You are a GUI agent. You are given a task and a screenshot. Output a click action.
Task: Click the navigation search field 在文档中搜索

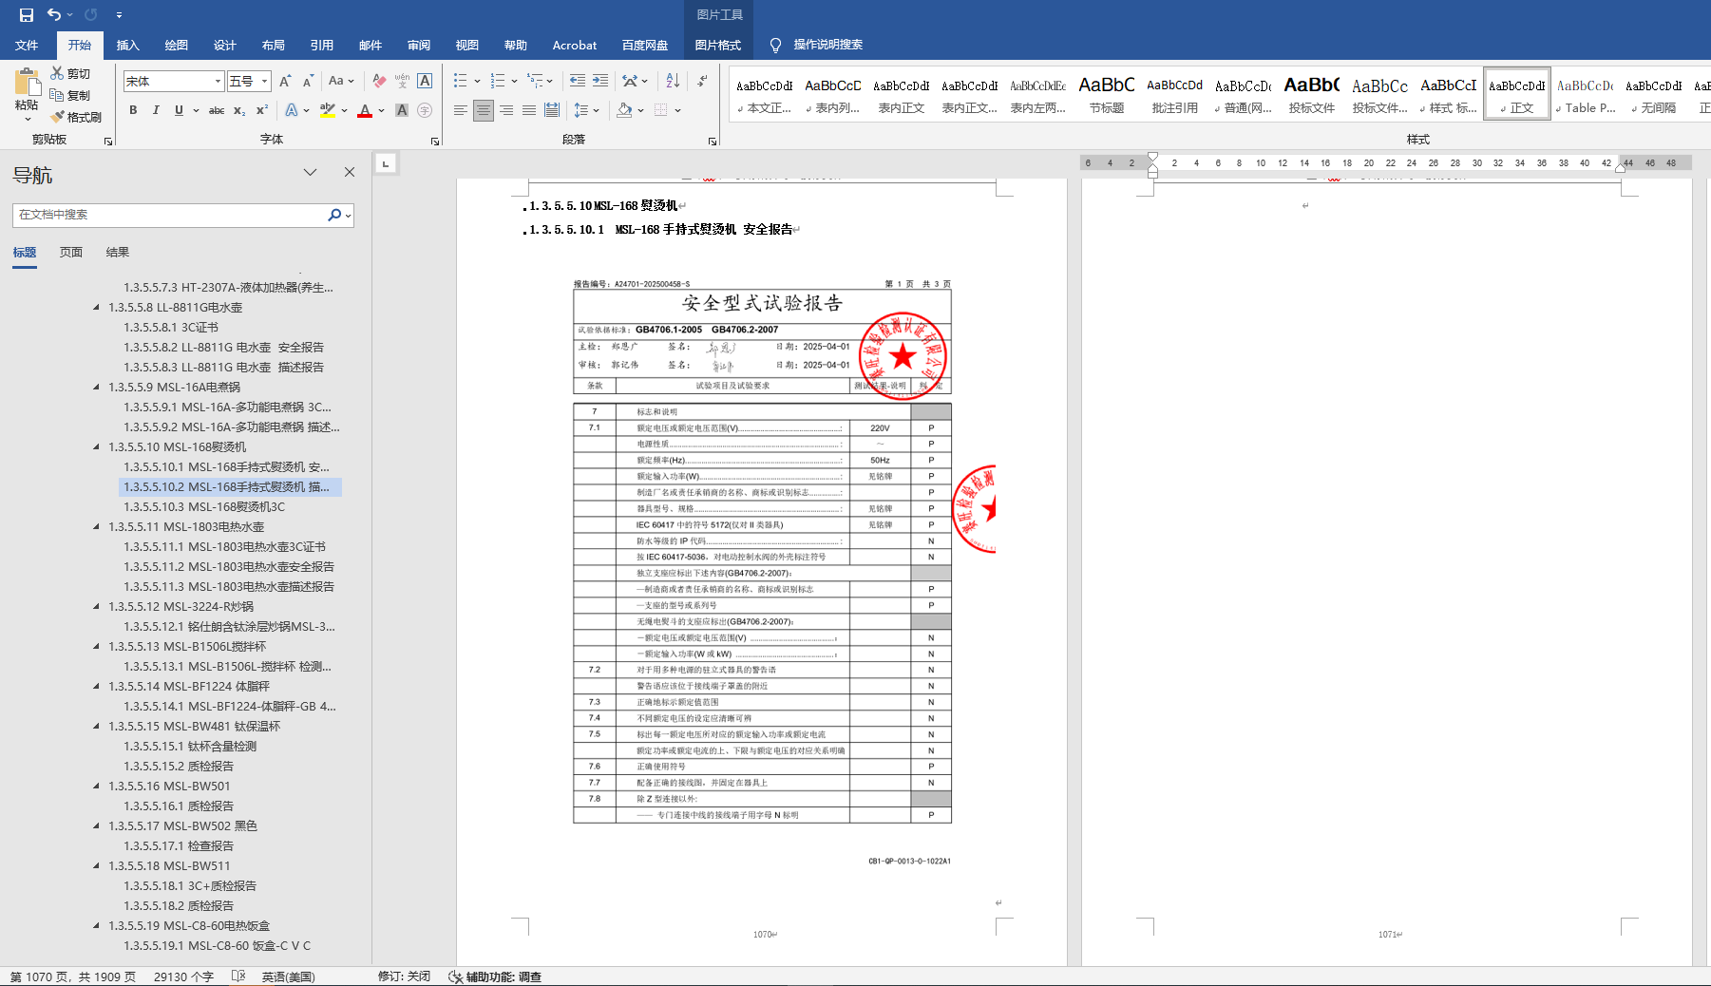pyautogui.click(x=171, y=216)
